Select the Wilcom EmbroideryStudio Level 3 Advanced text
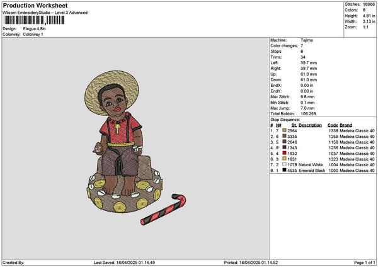 click(45, 13)
